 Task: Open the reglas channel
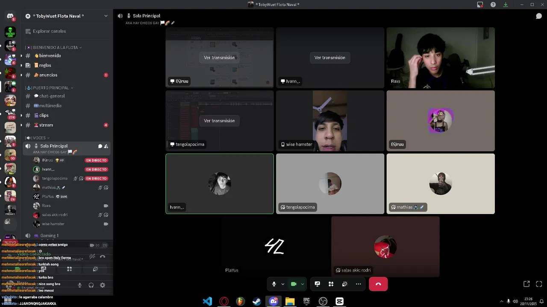67,65
